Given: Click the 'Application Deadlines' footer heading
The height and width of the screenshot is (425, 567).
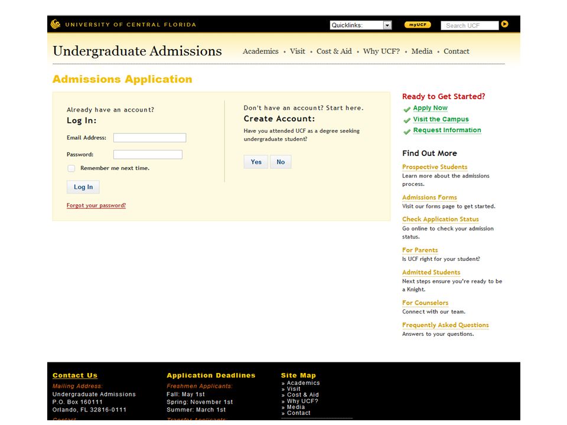Looking at the screenshot, I should [x=211, y=375].
